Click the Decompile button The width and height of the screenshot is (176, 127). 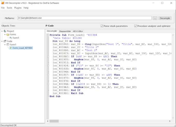165,18
